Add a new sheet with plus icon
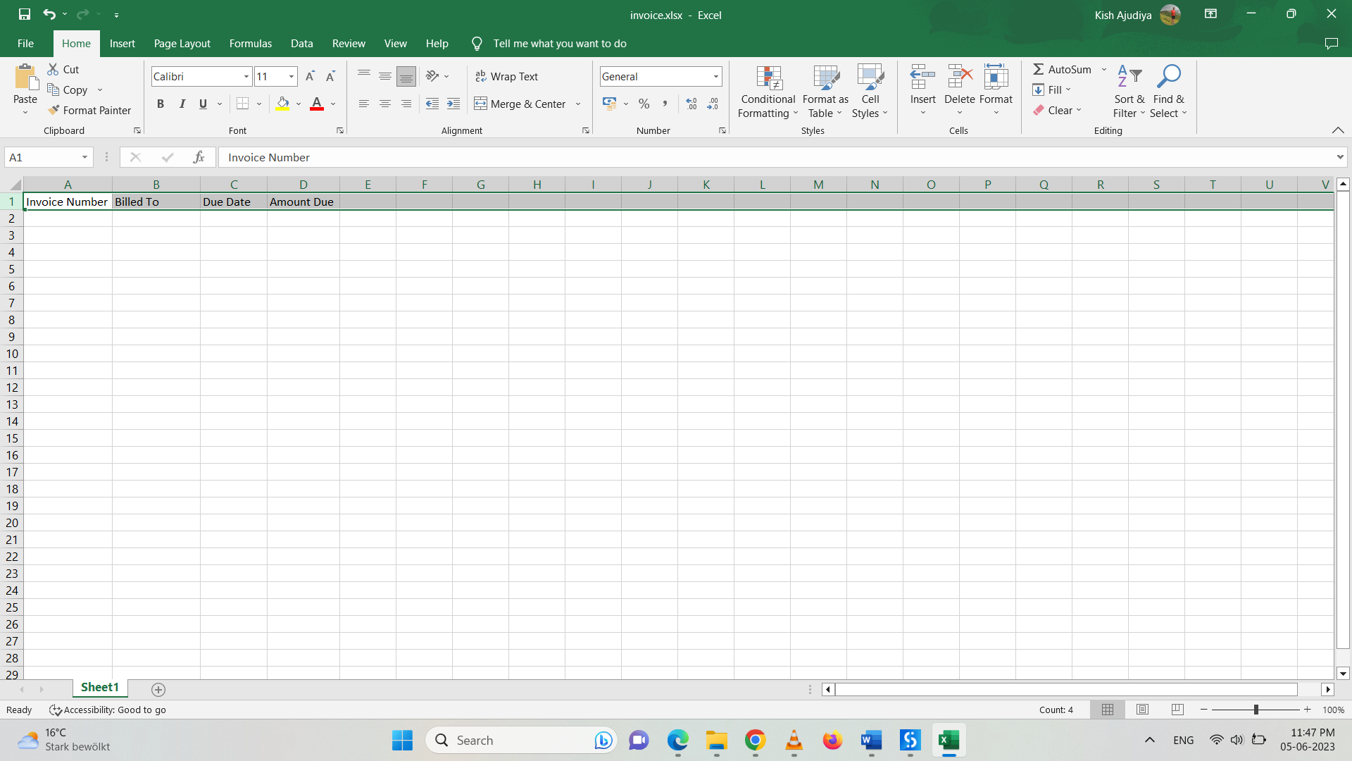This screenshot has height=761, width=1352. pos(158,689)
